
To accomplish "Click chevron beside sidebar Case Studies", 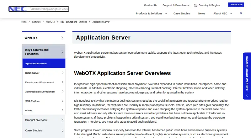I will 62,131.
